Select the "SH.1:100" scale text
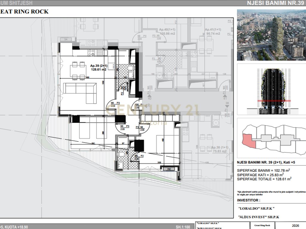Image resolution: width=306 pixels, height=229 pixels. 183,227
